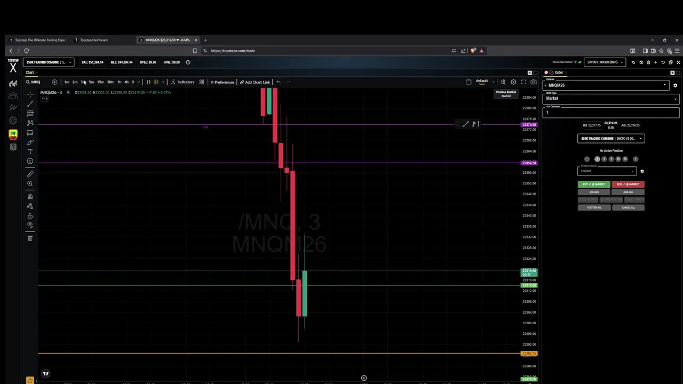Screen dimensions: 683x384
Task: Open the LAYOUT default (draft) dropdown
Action: [605, 62]
